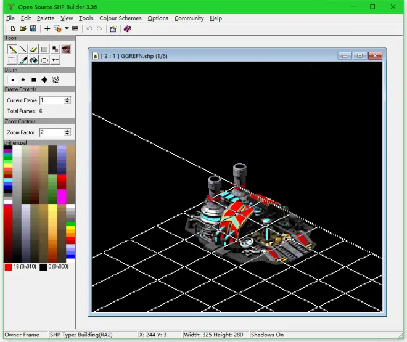Open the Help menu
This screenshot has height=342, width=407.
point(216,18)
